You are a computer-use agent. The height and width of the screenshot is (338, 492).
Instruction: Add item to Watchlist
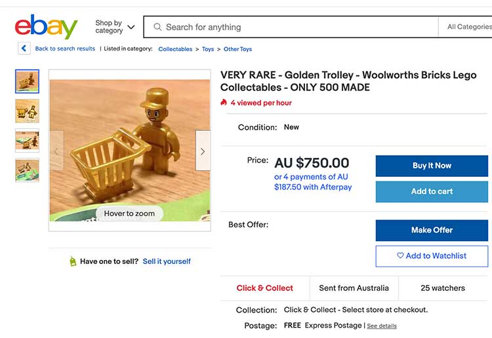pos(432,256)
